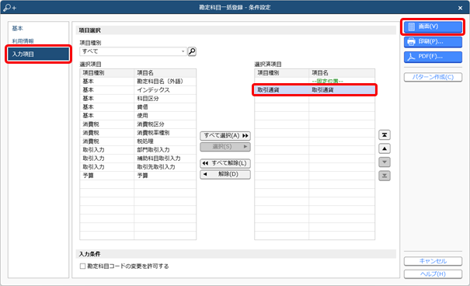Click すべて解除(L) button
Screen dimensions: 470x286
point(225,163)
